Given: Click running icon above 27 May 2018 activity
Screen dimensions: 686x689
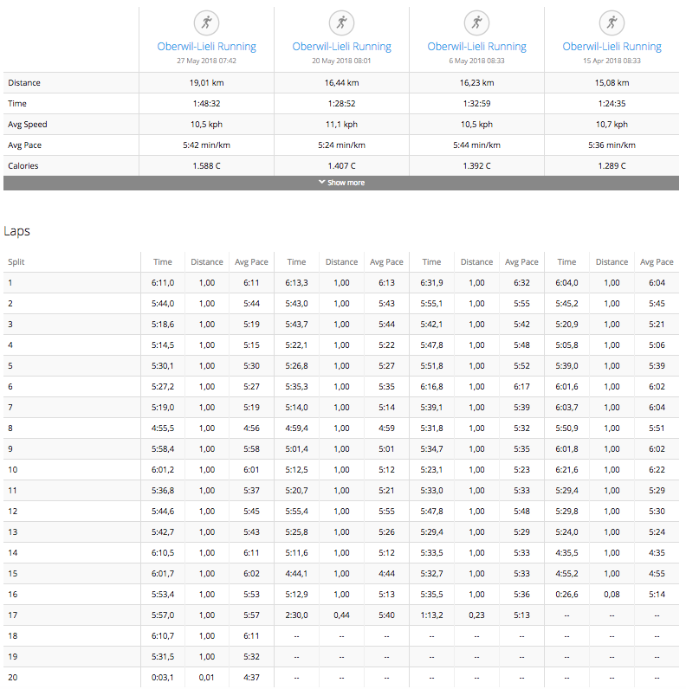Looking at the screenshot, I should 207,23.
